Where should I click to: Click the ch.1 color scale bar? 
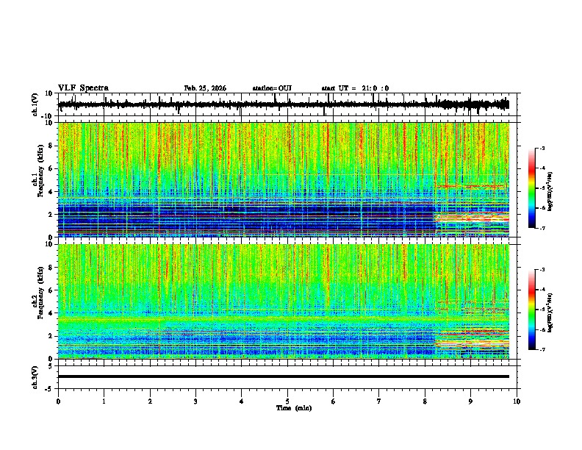[532, 188]
